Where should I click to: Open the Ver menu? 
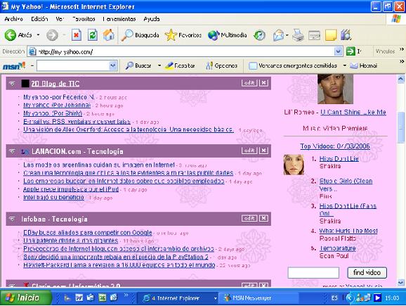tap(60, 19)
